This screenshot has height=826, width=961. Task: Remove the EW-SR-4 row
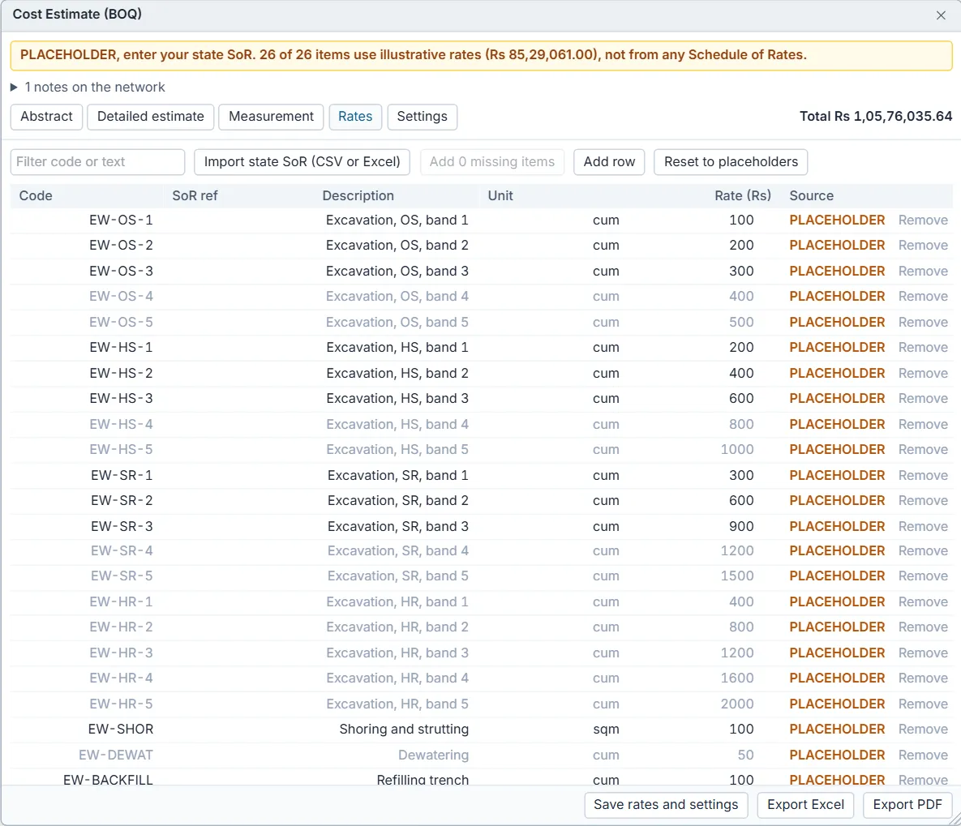pos(923,550)
